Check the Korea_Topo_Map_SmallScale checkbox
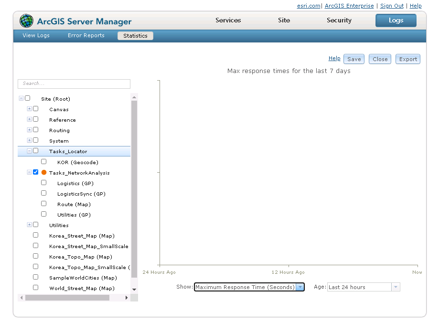Viewport: 439px width, 322px height. pos(35,266)
